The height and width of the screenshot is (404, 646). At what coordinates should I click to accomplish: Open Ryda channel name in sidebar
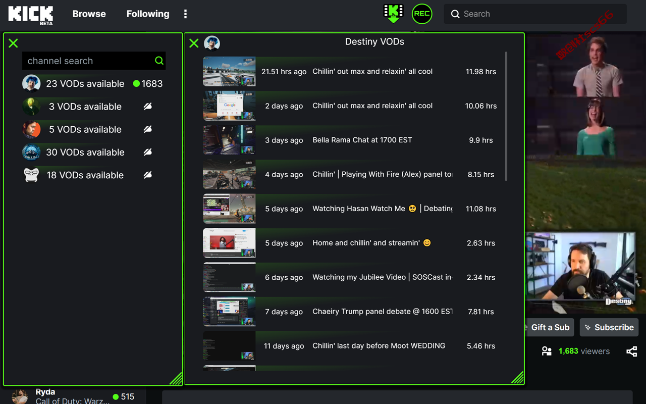coord(45,392)
